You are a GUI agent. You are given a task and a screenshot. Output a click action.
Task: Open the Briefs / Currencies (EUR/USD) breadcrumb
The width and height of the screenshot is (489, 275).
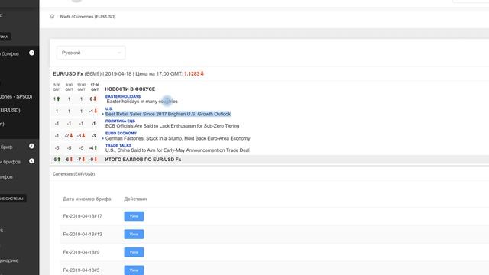87,17
